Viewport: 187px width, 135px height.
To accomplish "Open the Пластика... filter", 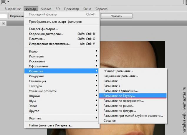I will coord(62,39).
